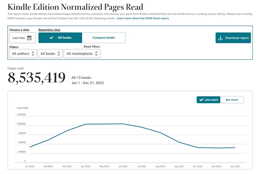Click the Filters label
This screenshot has height=174, width=259.
pyautogui.click(x=14, y=47)
